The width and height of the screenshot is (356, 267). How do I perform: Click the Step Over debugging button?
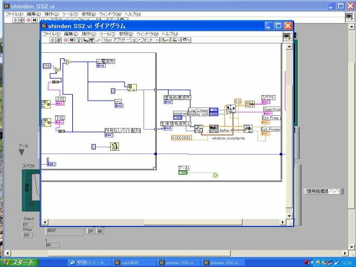91,40
